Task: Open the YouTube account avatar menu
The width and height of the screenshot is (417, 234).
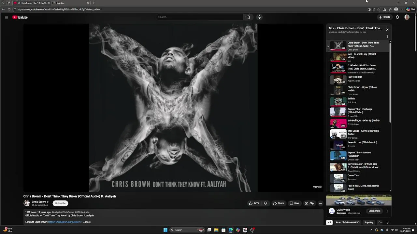Action: [407, 17]
